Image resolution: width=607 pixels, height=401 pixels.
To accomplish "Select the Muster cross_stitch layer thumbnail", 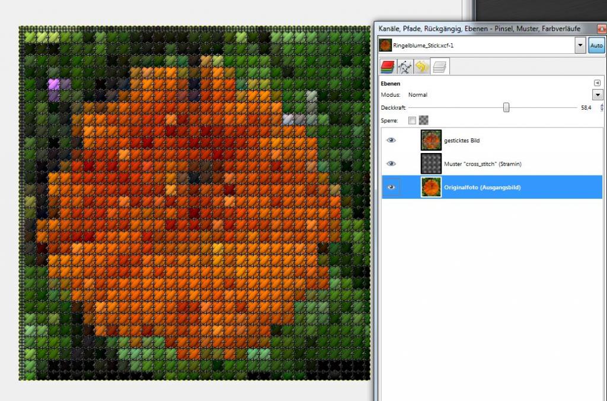I will pyautogui.click(x=431, y=164).
